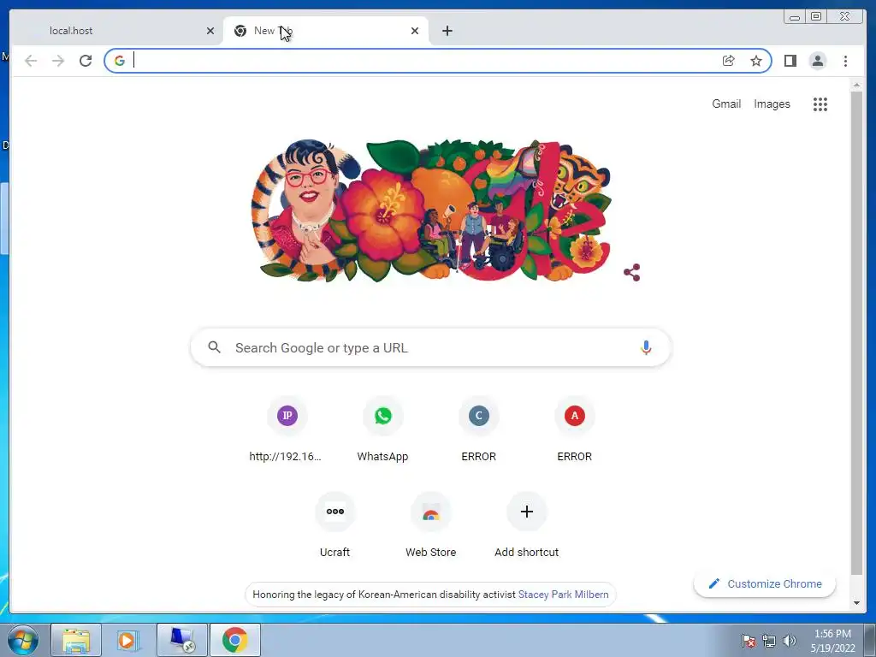Open the http://192.16... shortcut
The width and height of the screenshot is (876, 657).
[x=287, y=431]
